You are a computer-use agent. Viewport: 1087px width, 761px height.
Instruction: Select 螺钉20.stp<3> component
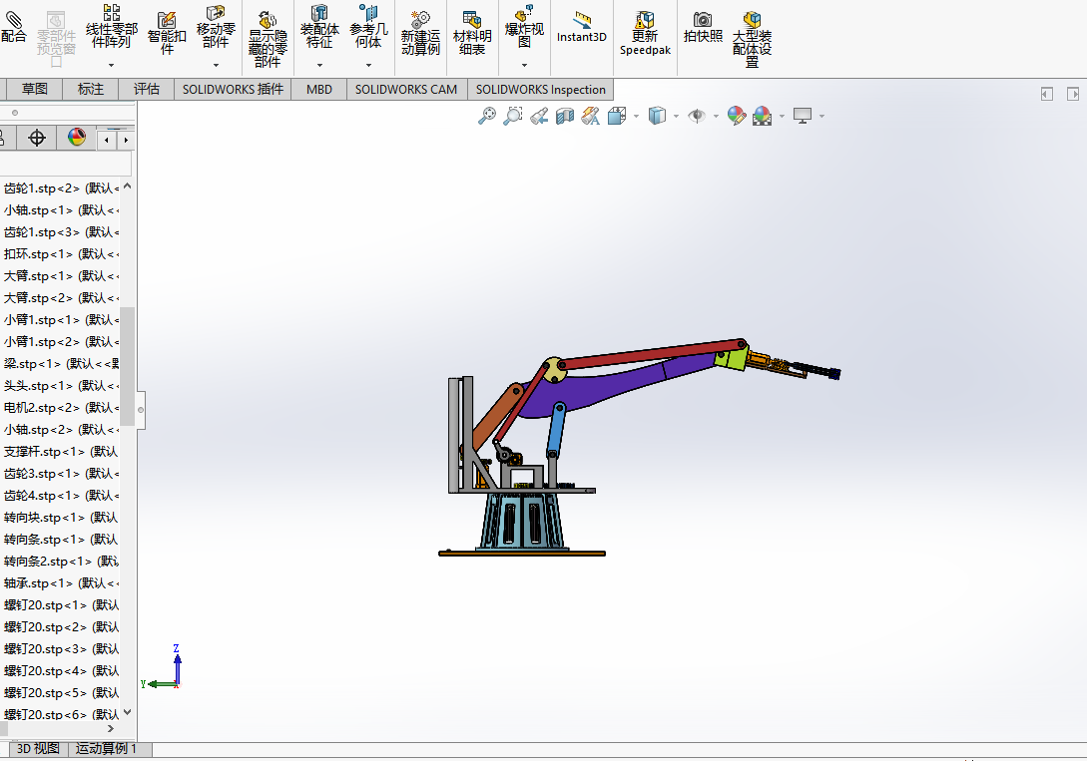pyautogui.click(x=61, y=649)
